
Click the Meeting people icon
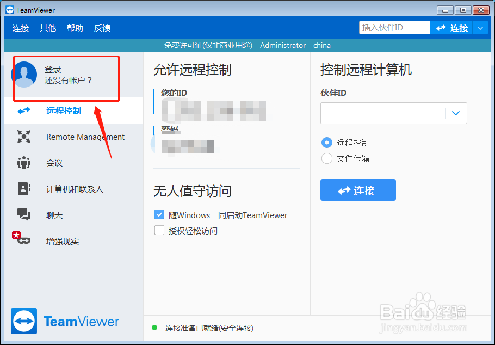tap(24, 163)
